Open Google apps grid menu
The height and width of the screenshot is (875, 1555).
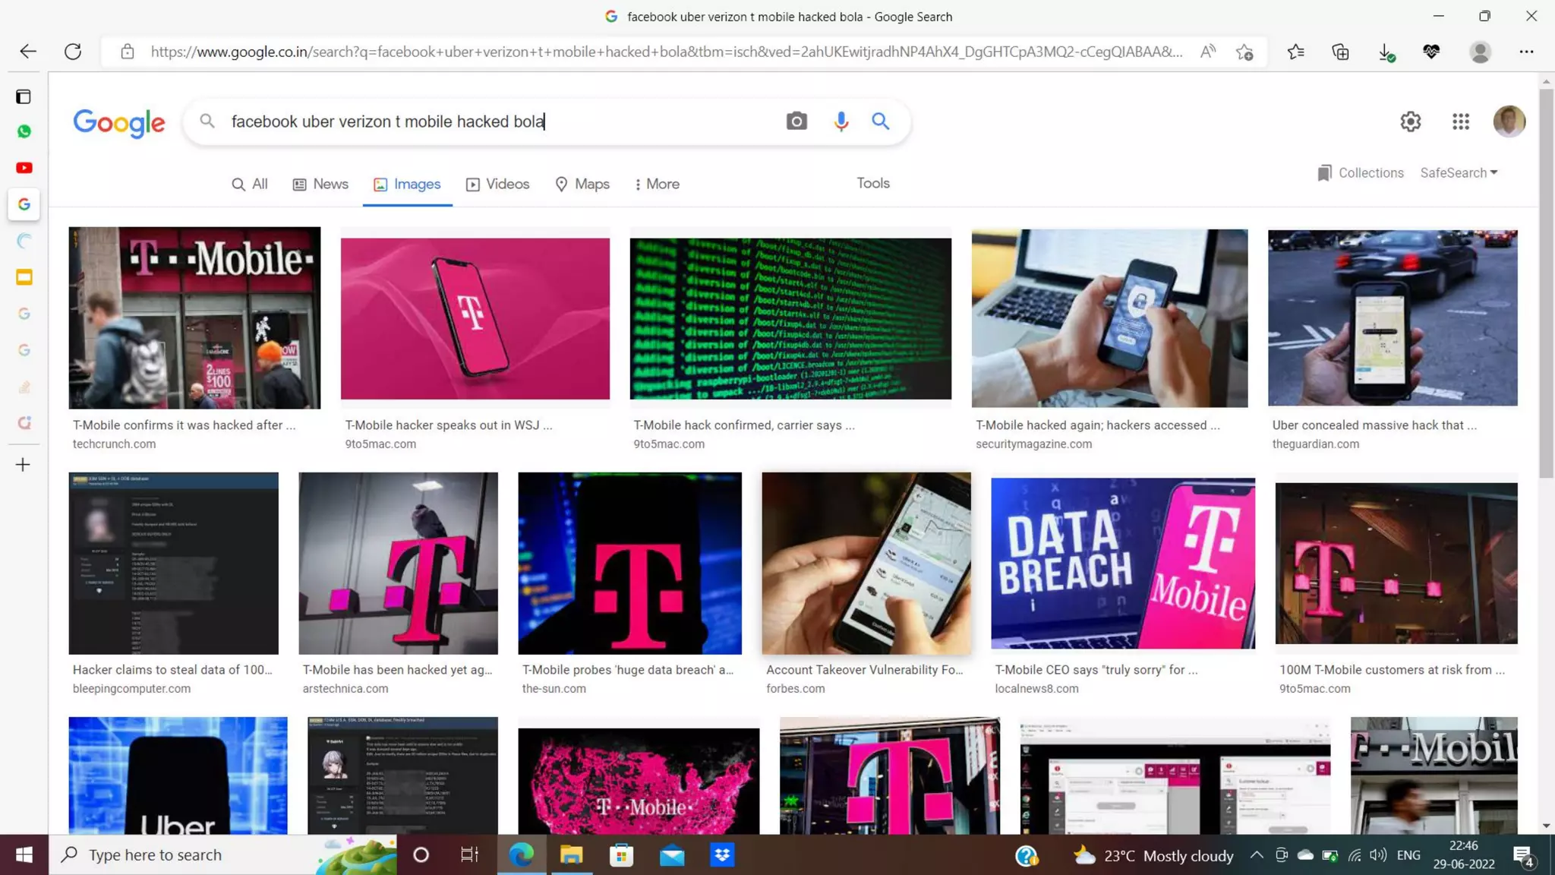(x=1461, y=122)
